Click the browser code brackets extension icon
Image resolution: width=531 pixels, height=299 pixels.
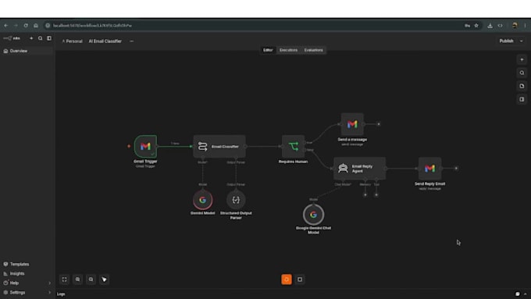tap(501, 26)
